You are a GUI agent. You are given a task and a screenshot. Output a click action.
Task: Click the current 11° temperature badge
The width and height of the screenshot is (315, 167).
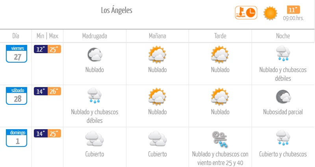293,10
